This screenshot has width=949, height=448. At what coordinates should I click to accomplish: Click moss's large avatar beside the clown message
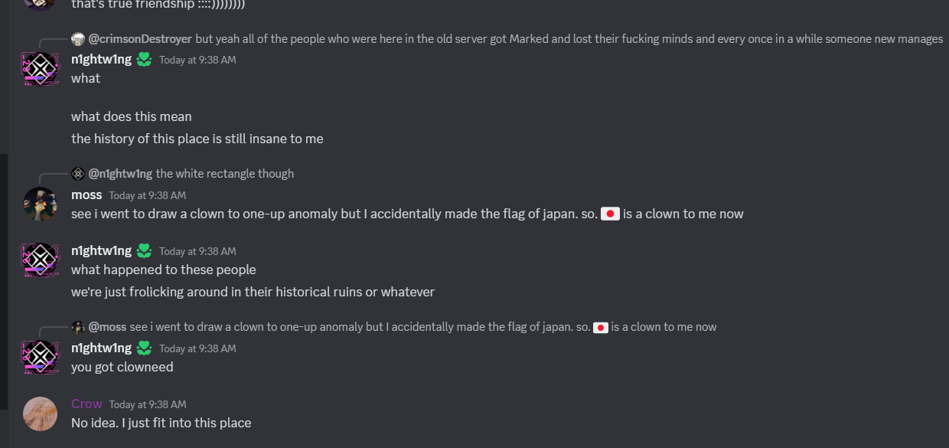point(40,204)
